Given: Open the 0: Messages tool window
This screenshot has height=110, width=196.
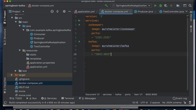Looking at the screenshot, I should [87, 98].
